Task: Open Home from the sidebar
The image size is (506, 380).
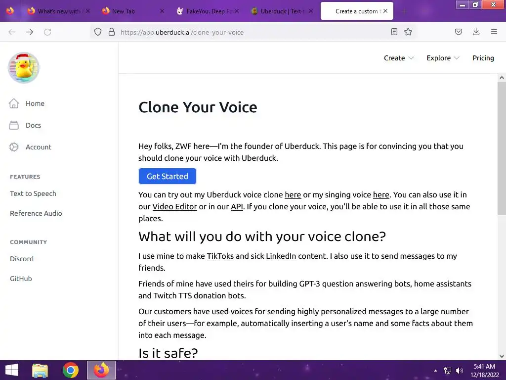Action: (27, 103)
